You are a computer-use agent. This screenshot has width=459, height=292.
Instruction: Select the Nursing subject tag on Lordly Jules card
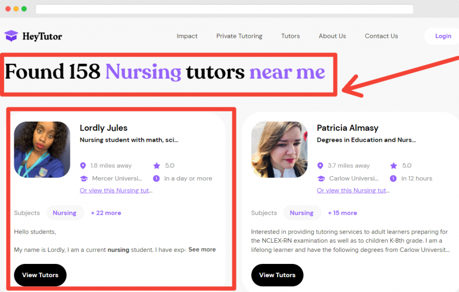(65, 213)
